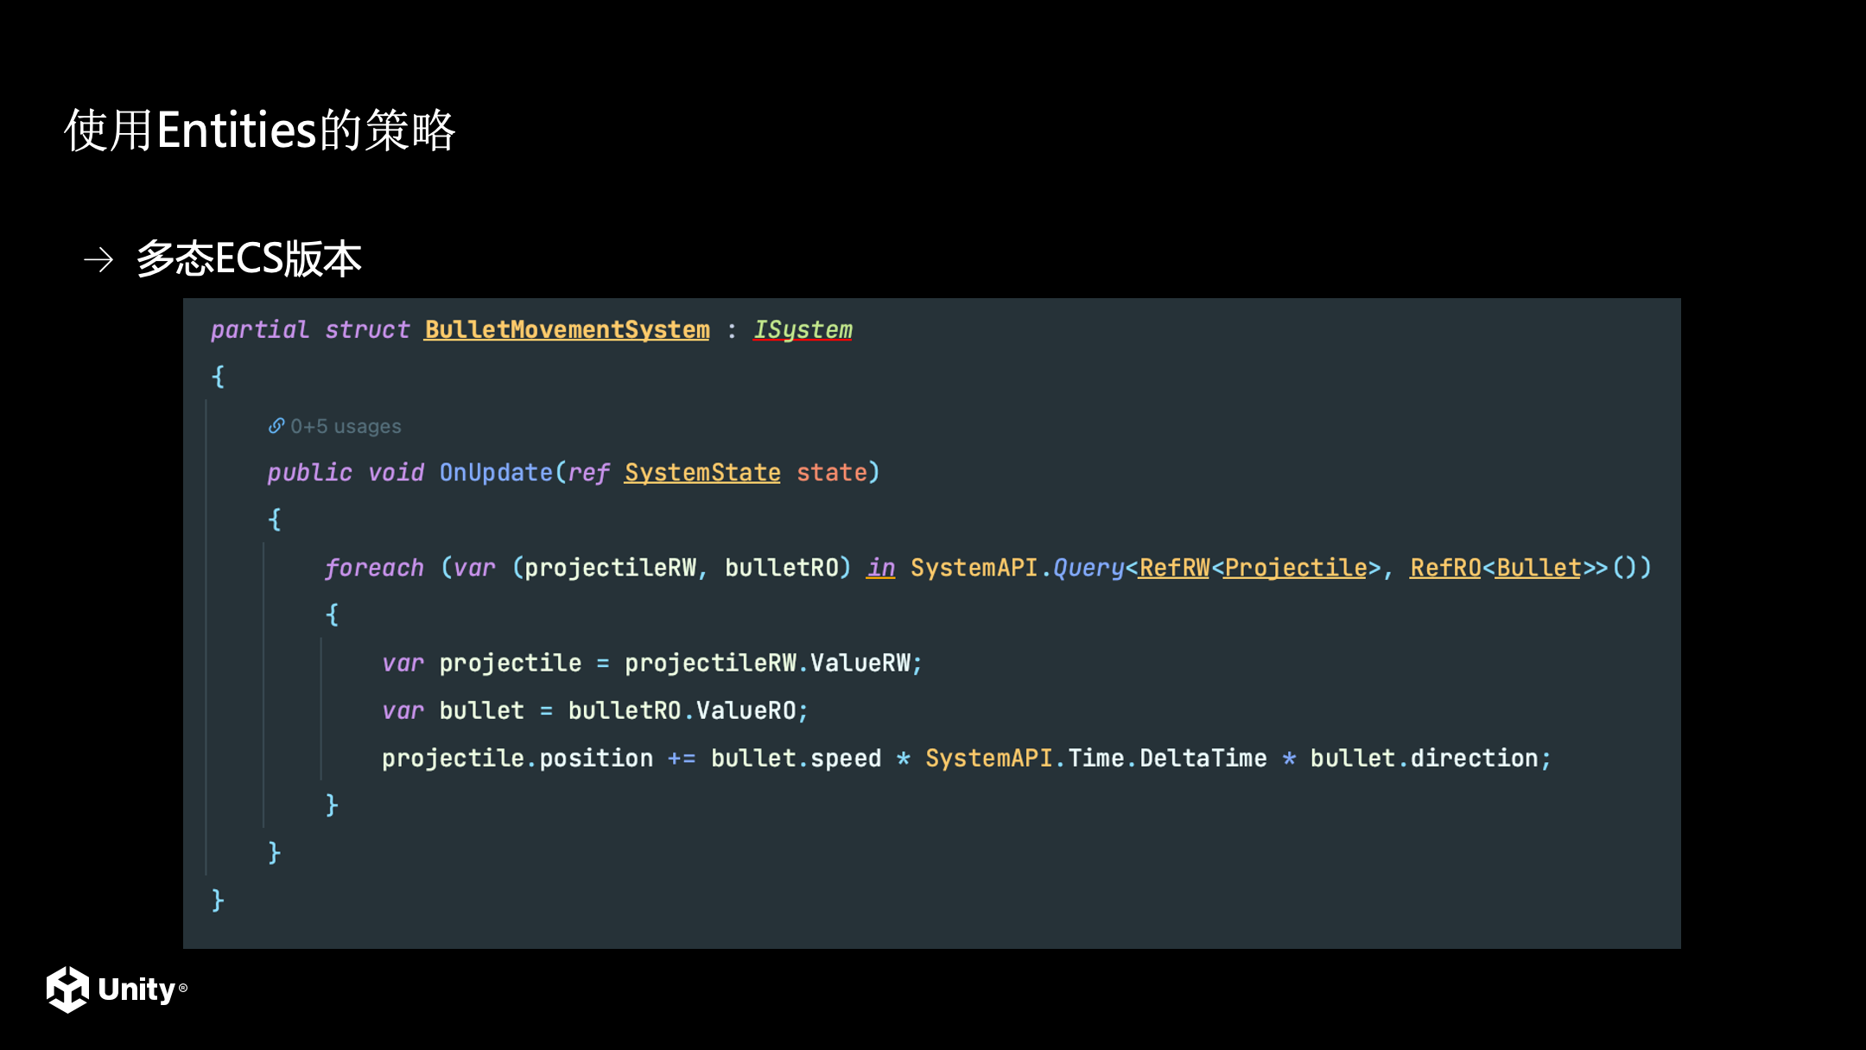Click the Projectile type in the query
Viewport: 1866px width, 1050px height.
point(1296,568)
